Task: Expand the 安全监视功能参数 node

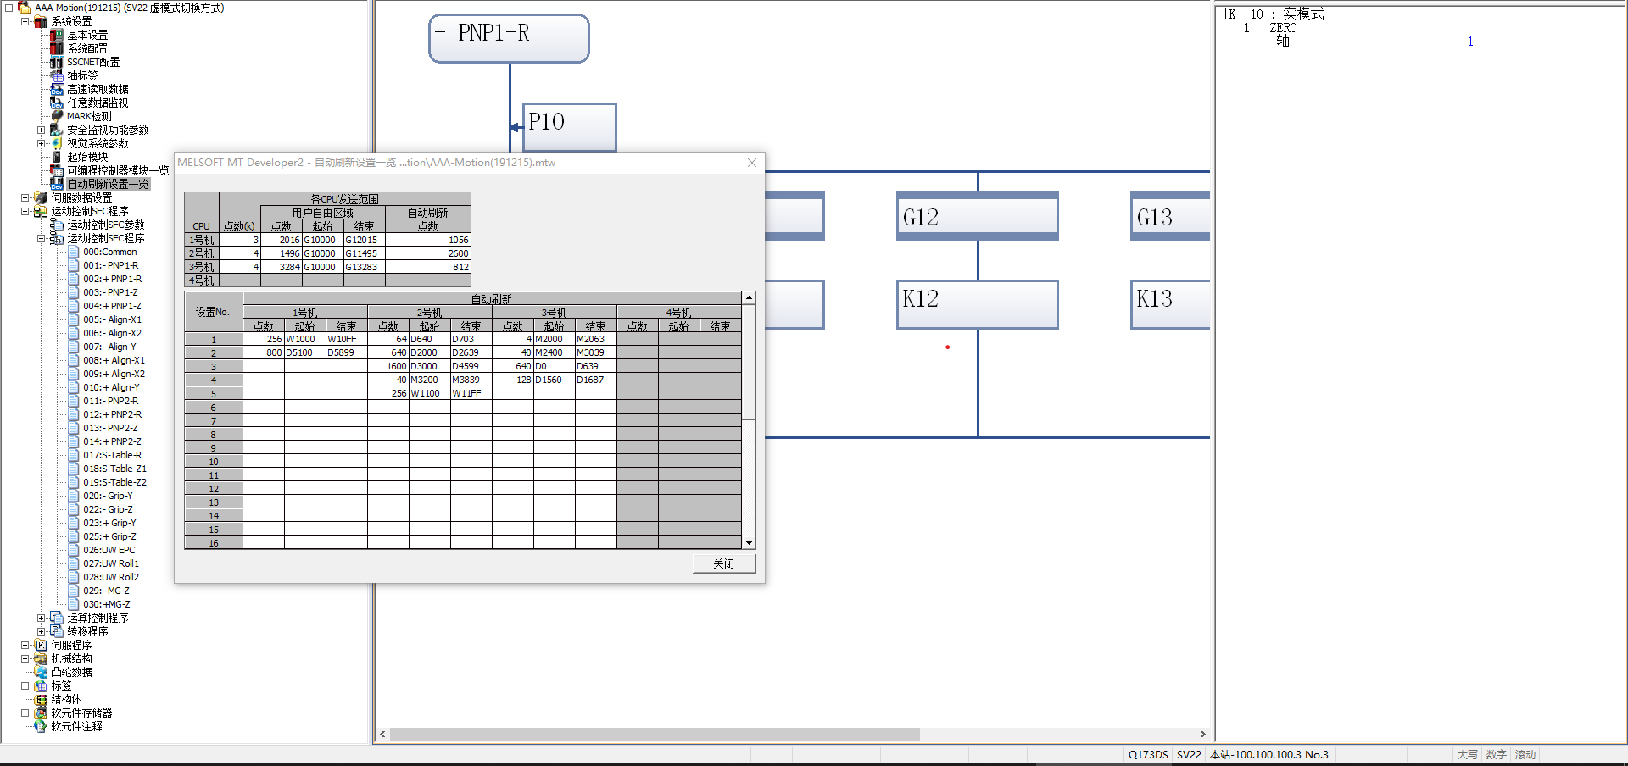Action: coord(41,130)
